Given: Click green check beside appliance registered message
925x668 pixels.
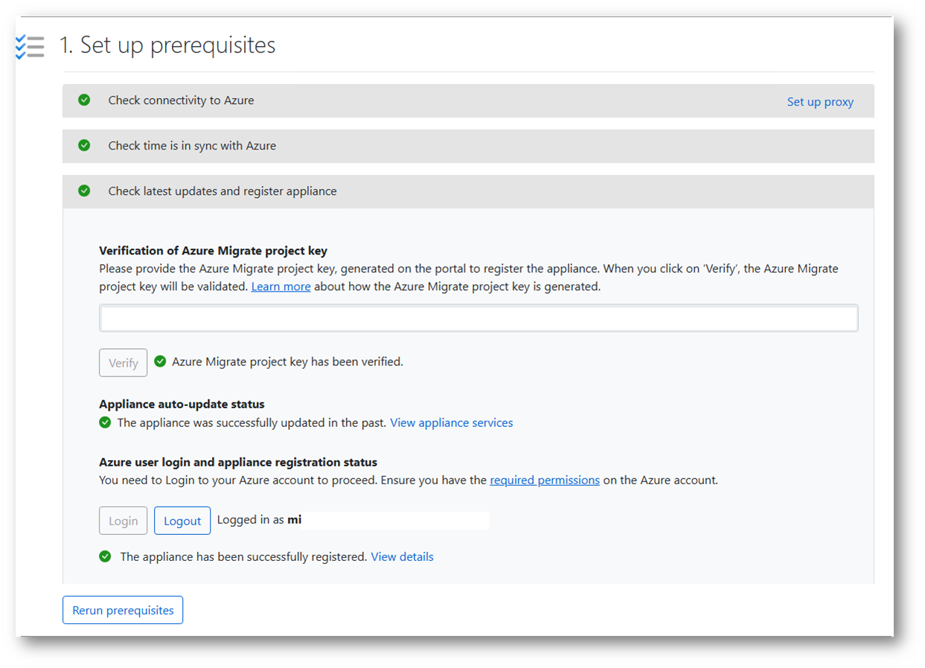Looking at the screenshot, I should (x=105, y=556).
